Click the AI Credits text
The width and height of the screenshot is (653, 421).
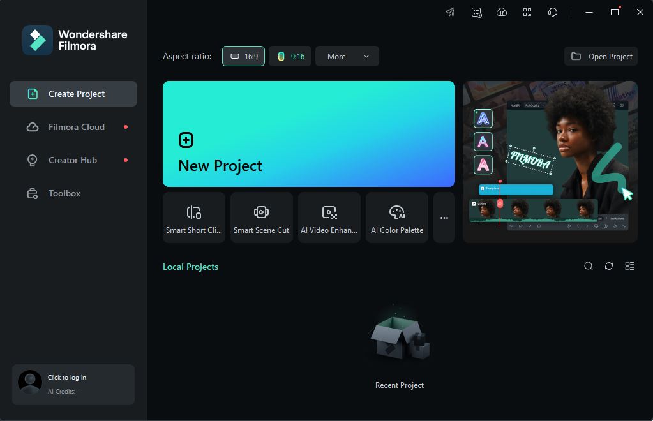click(x=64, y=392)
